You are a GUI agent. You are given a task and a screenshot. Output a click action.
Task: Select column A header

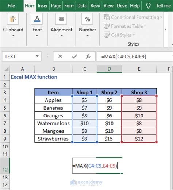coord(22,69)
